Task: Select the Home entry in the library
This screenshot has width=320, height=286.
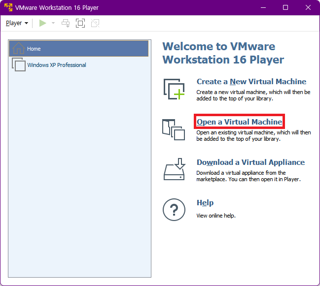Action: click(78, 49)
